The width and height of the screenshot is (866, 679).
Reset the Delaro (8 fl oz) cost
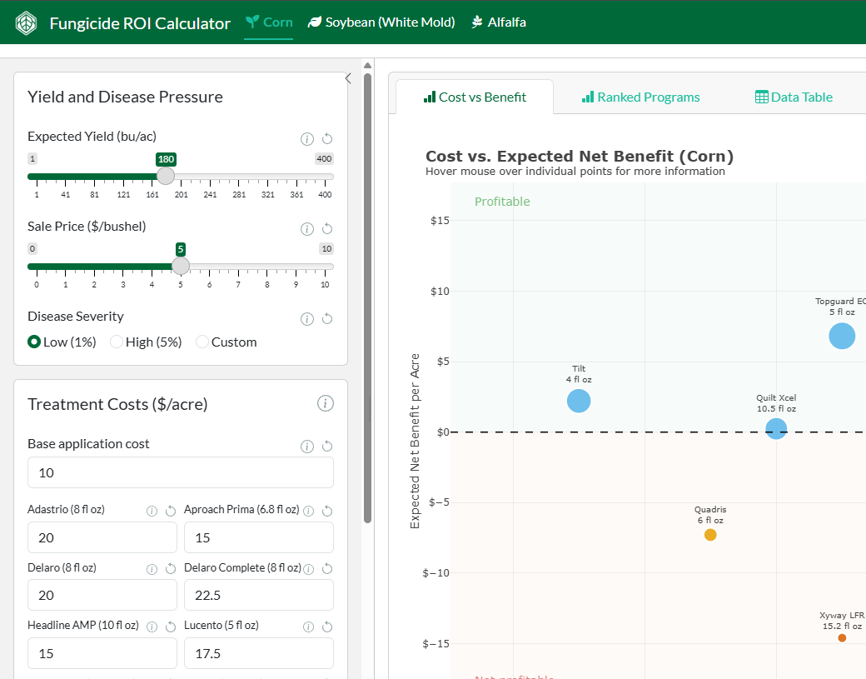171,569
